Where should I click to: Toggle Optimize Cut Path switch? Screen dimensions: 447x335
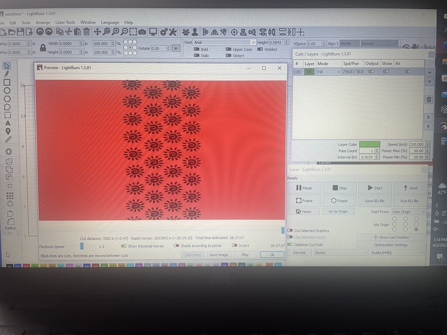pos(290,244)
